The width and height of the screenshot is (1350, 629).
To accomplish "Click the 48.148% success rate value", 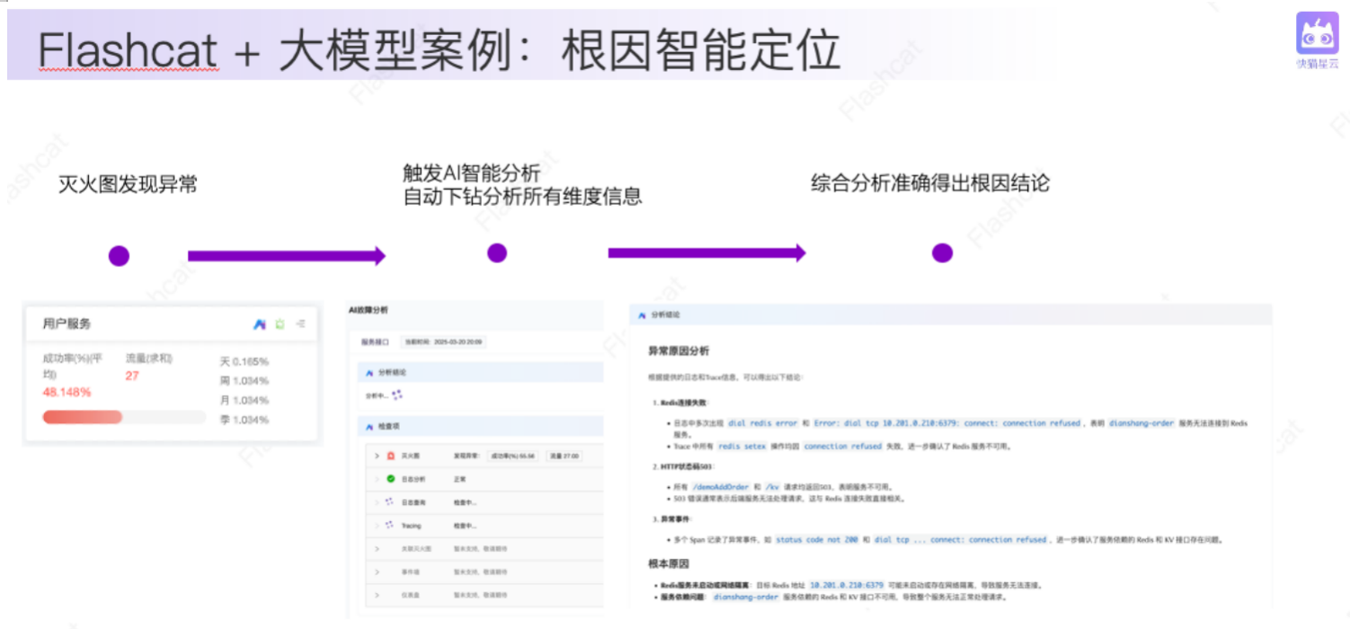I will pos(67,393).
